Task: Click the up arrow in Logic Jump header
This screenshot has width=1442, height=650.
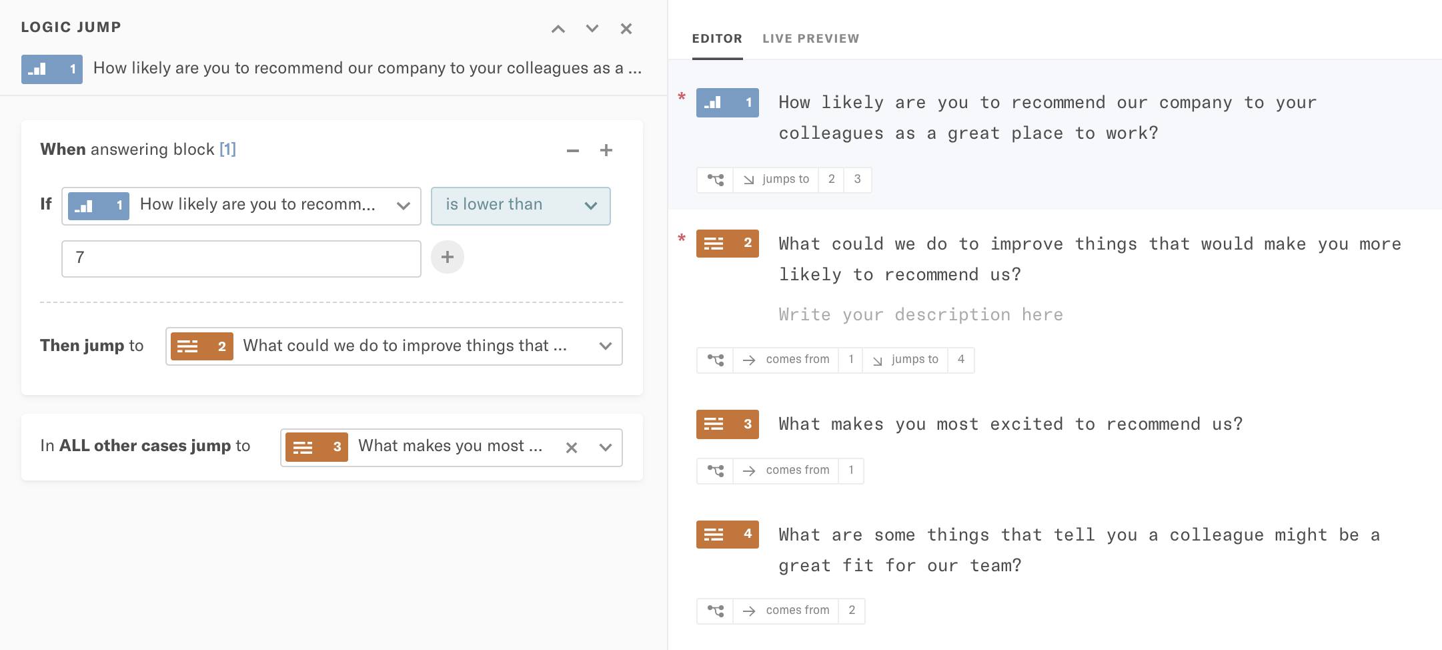Action: point(558,29)
